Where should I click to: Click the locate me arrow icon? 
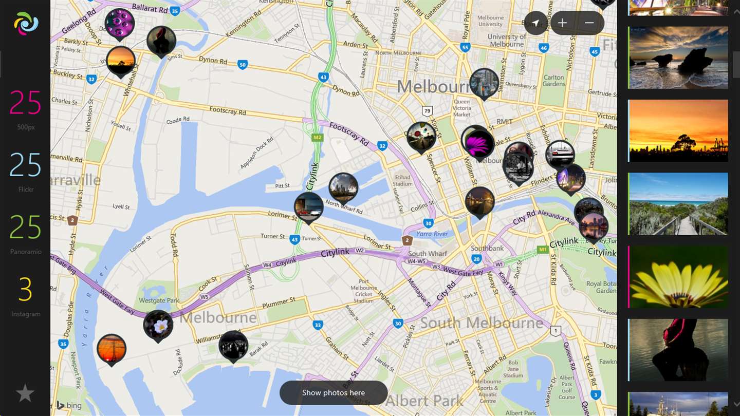tap(536, 23)
